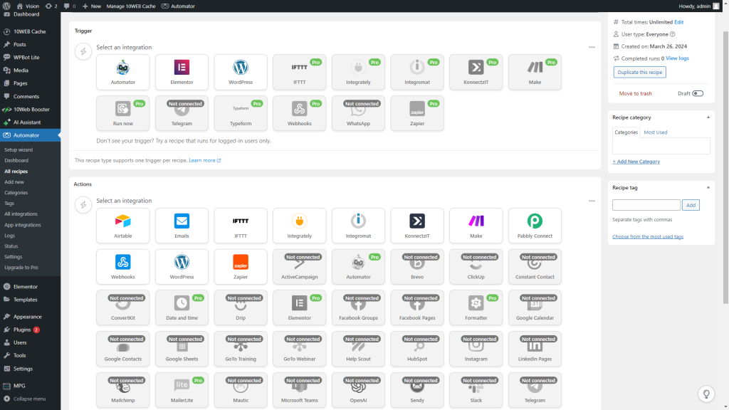Collapse the Recipe category panel
This screenshot has width=729, height=410.
(708, 117)
